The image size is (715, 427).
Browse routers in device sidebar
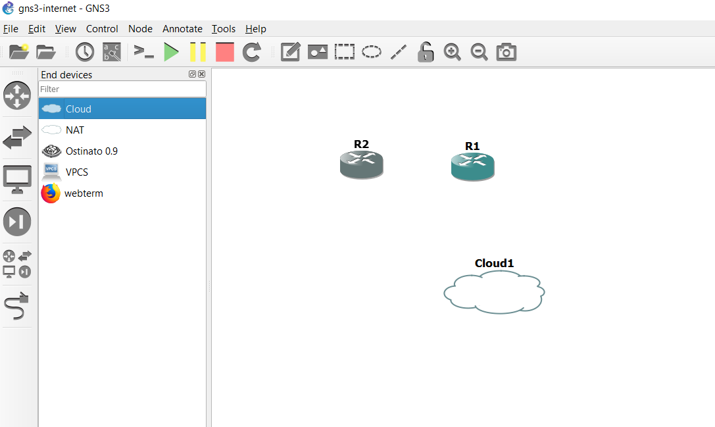point(17,95)
